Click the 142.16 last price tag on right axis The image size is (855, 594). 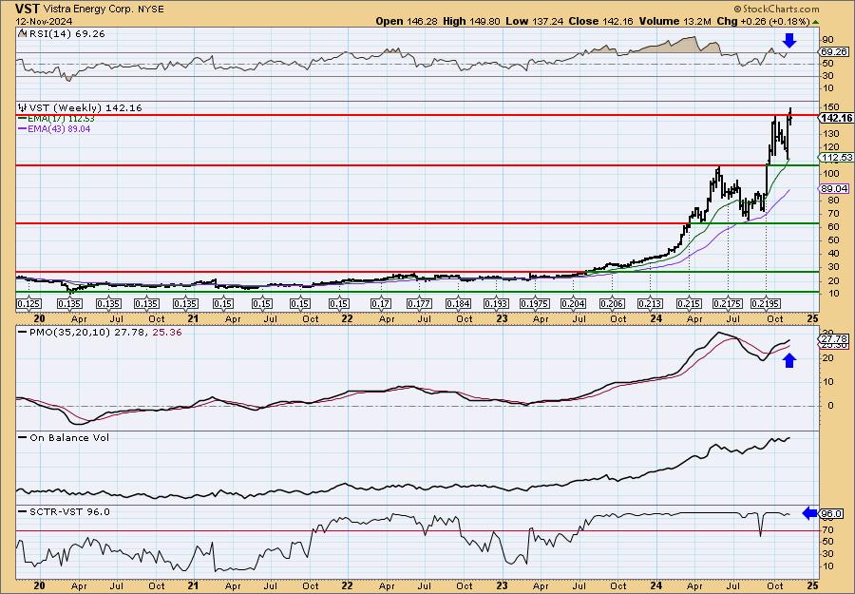[836, 118]
